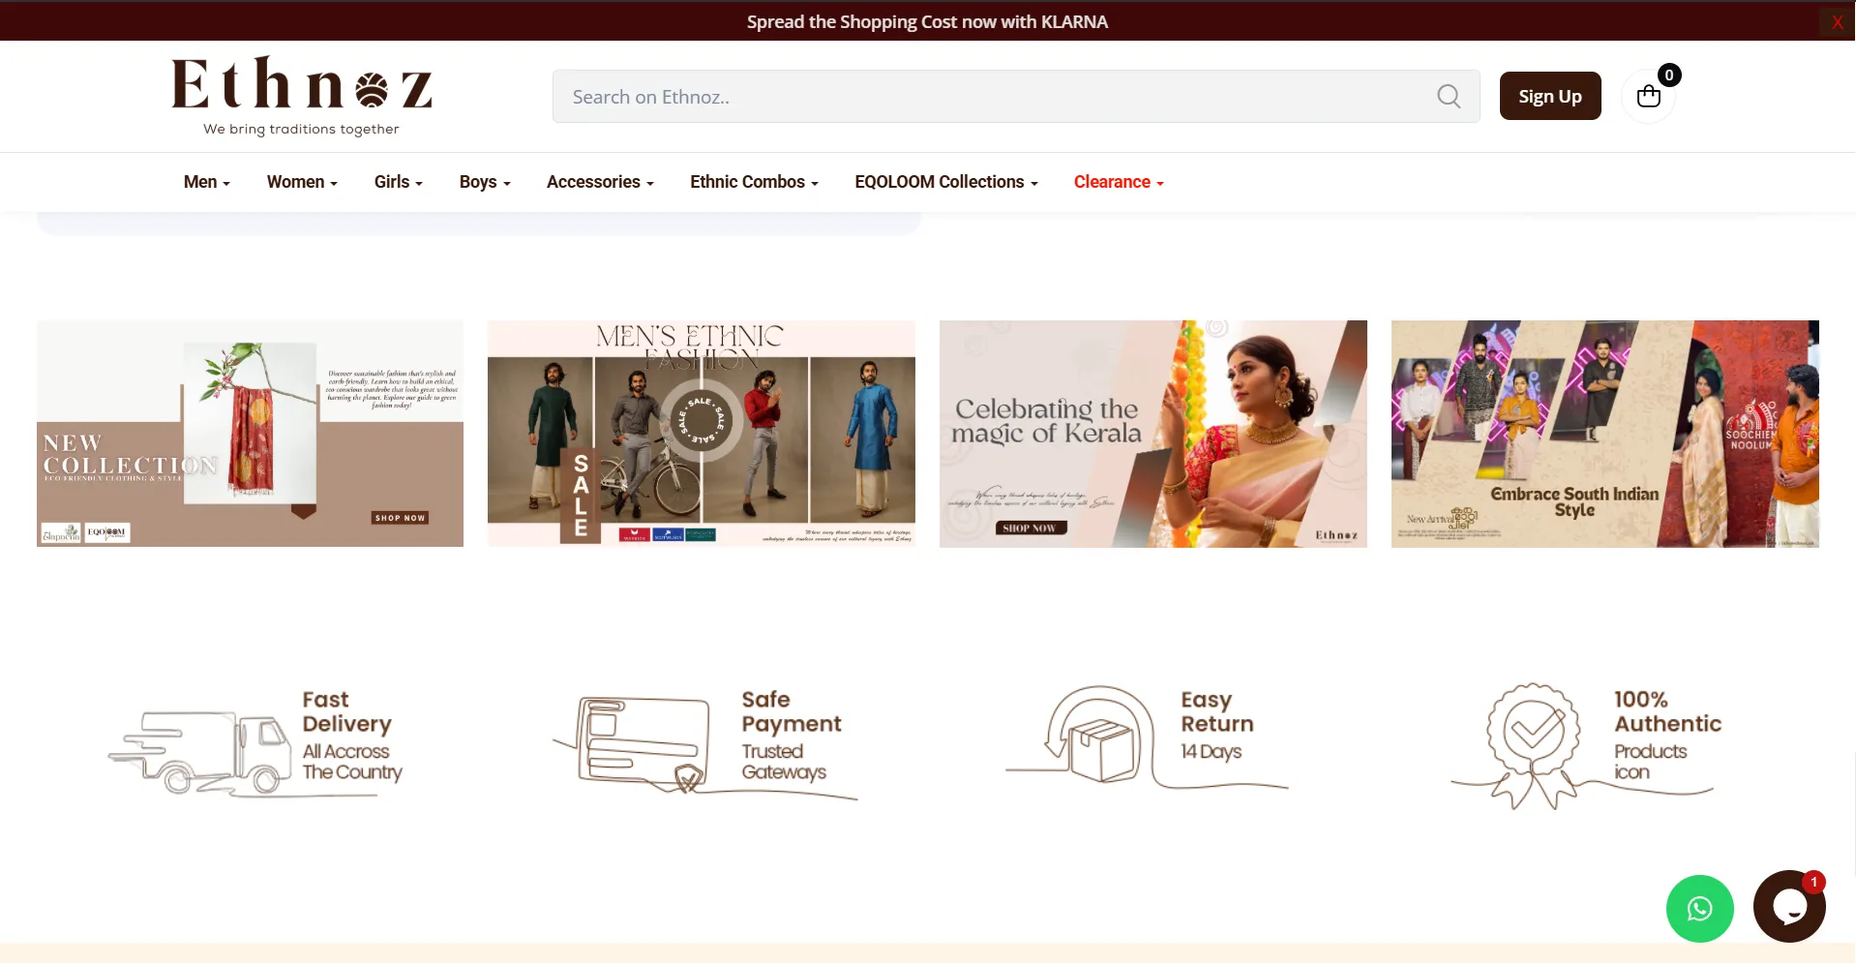Click the Sign Up button

pos(1550,96)
